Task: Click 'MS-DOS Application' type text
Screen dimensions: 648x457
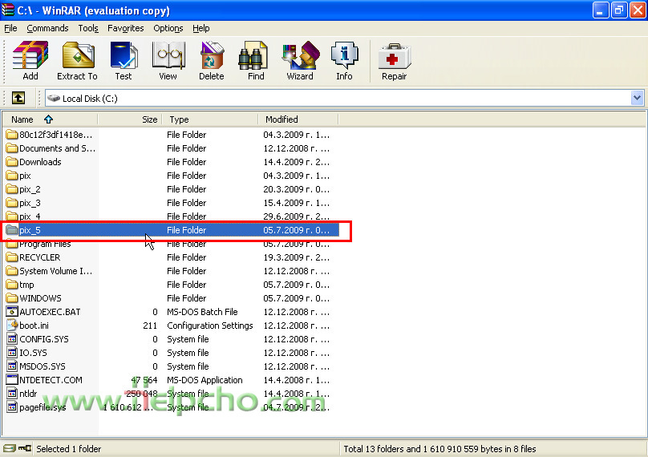Action: coord(205,380)
